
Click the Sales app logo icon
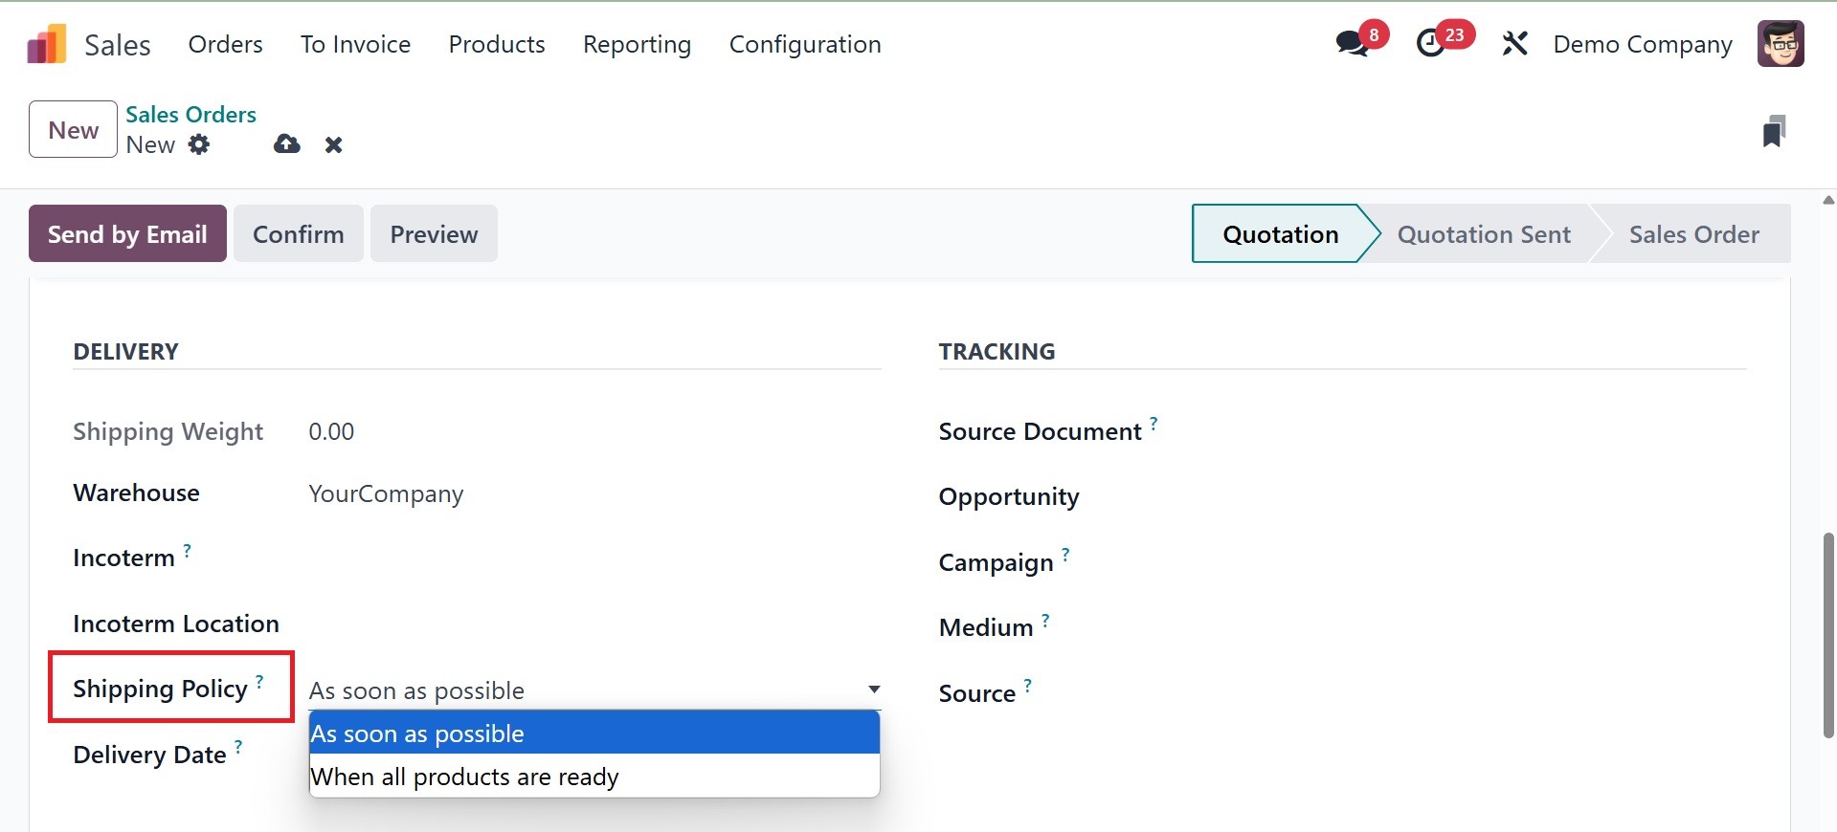tap(47, 44)
